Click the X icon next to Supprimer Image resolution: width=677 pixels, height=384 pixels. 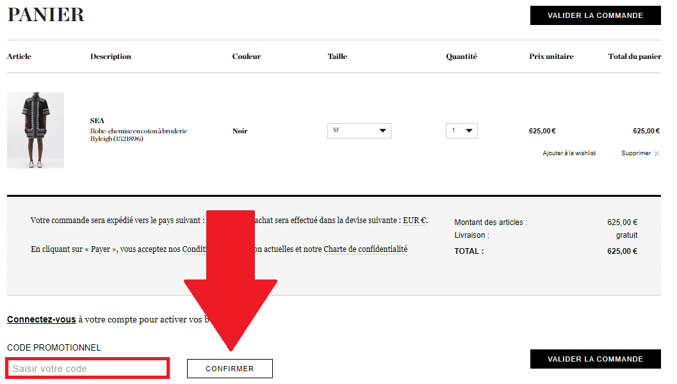click(x=657, y=153)
